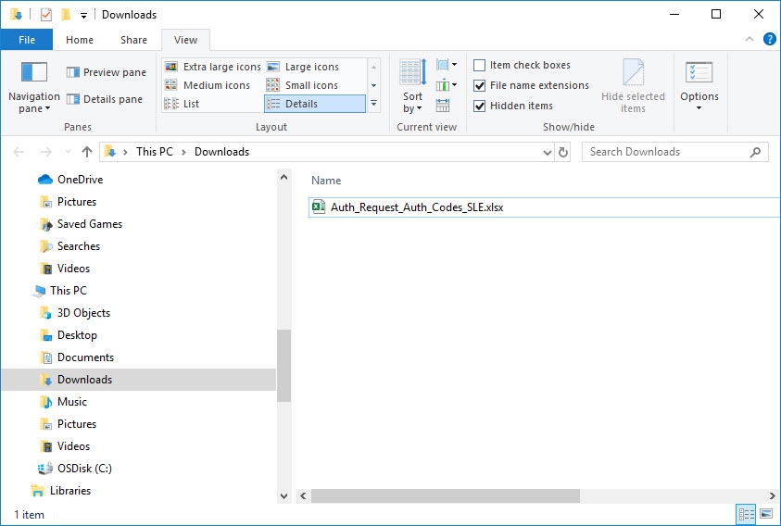
Task: Click the Search Downloads field
Action: pos(667,152)
